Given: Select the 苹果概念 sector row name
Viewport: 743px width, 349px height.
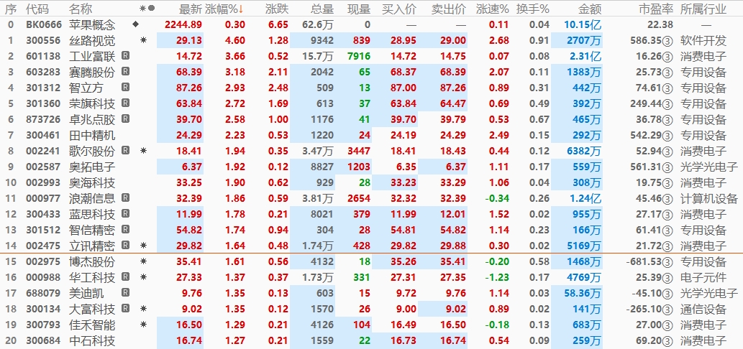Looking at the screenshot, I should [x=92, y=24].
